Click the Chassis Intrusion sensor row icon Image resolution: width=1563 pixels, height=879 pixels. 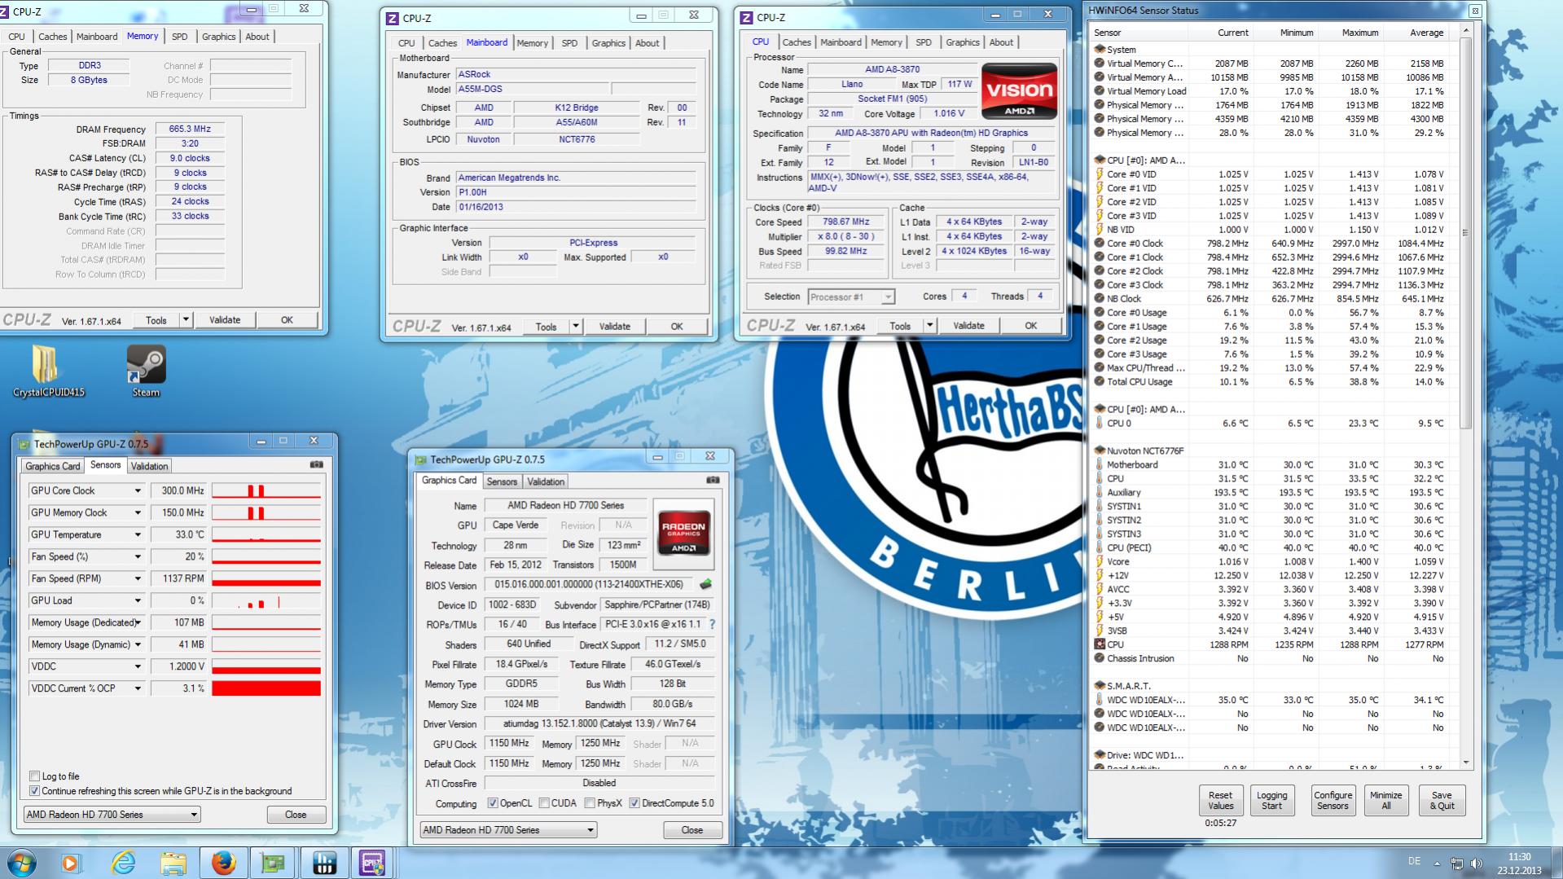click(x=1100, y=658)
